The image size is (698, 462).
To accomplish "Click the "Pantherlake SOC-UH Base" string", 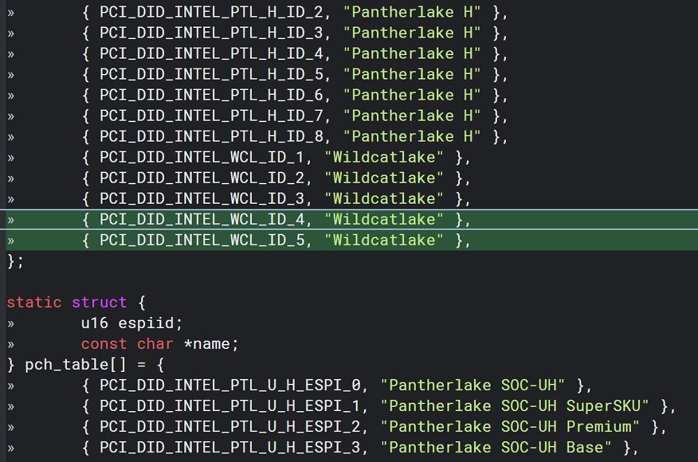I will (500, 447).
